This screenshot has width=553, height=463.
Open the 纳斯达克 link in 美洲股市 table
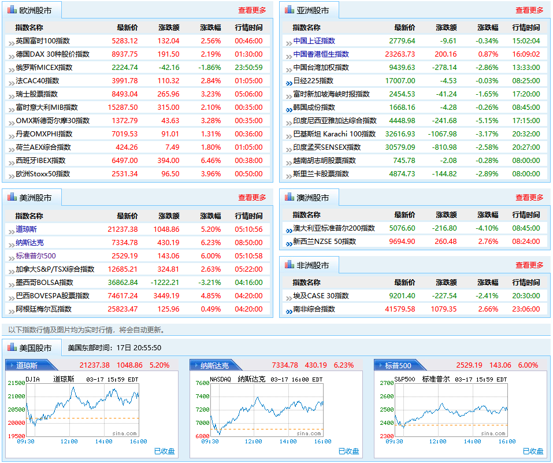(29, 243)
